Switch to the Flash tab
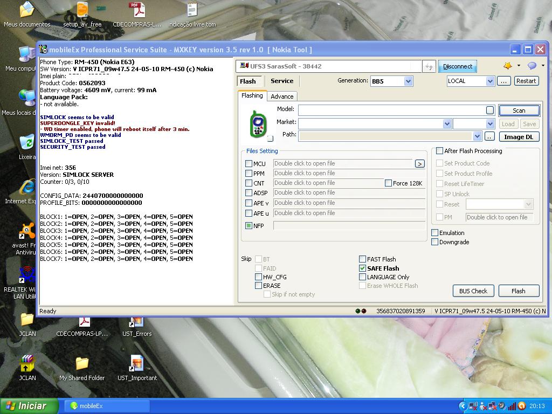Image resolution: width=552 pixels, height=414 pixels. [248, 81]
